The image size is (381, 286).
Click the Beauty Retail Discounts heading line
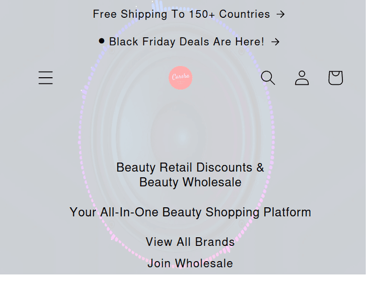(x=190, y=168)
